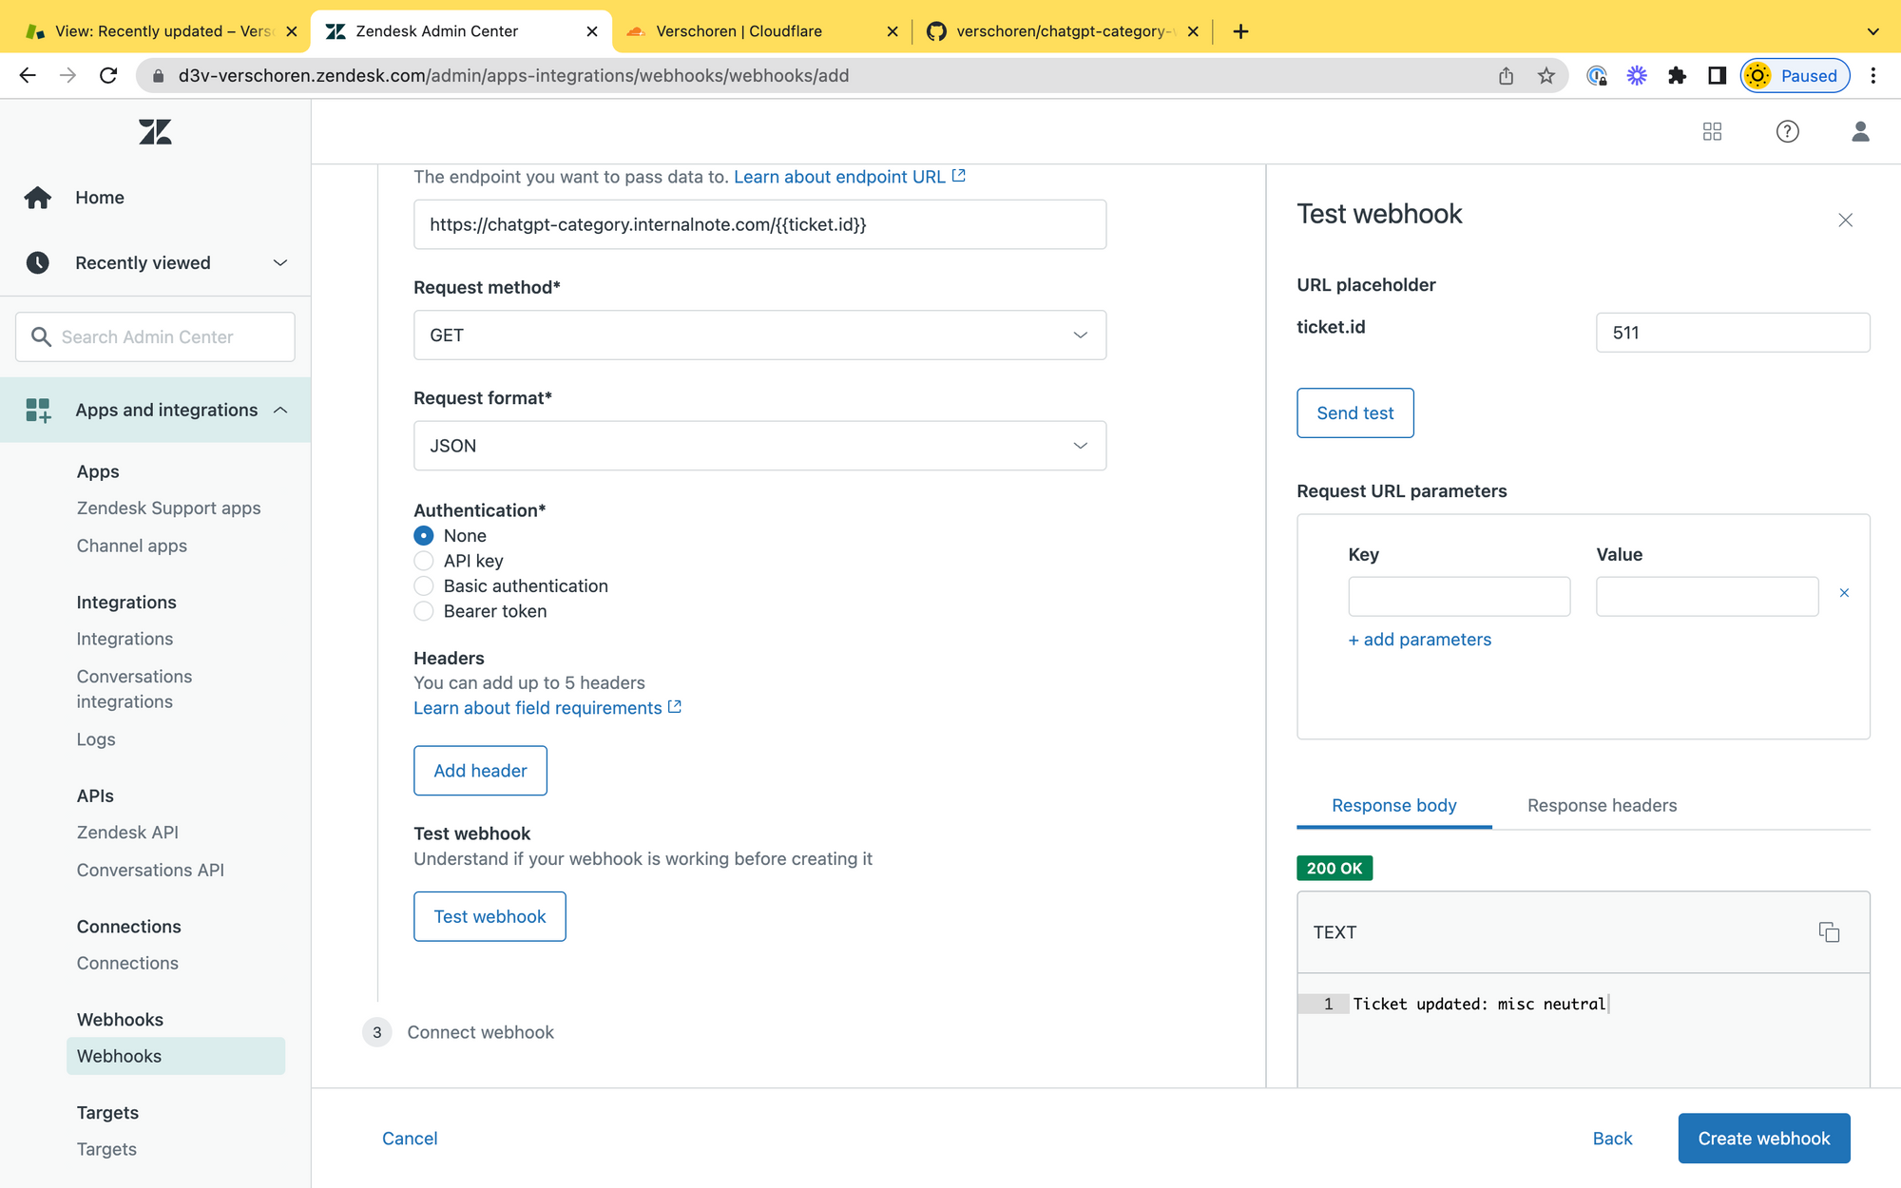The width and height of the screenshot is (1901, 1188).
Task: Click the Send test button
Action: [1354, 413]
